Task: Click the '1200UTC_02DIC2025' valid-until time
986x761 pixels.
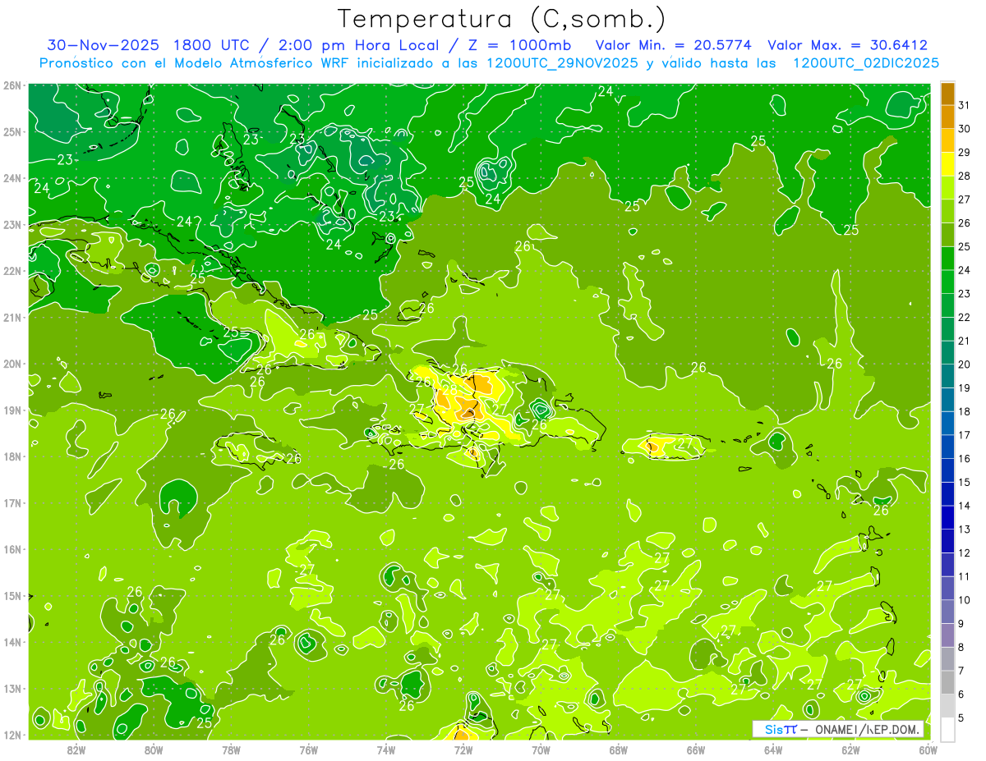Action: (x=866, y=63)
